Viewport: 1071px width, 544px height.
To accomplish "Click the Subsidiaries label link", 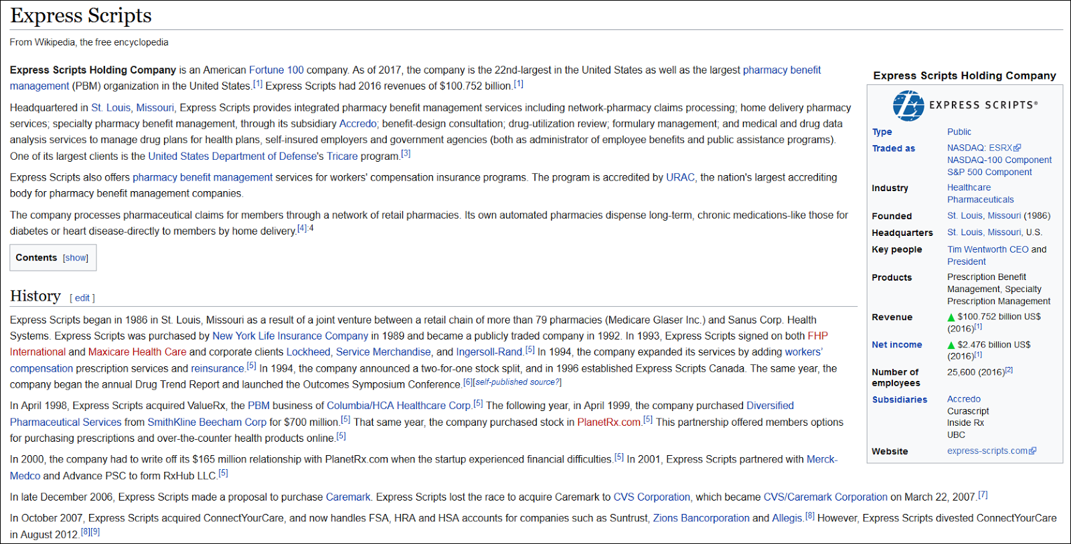I will point(900,400).
